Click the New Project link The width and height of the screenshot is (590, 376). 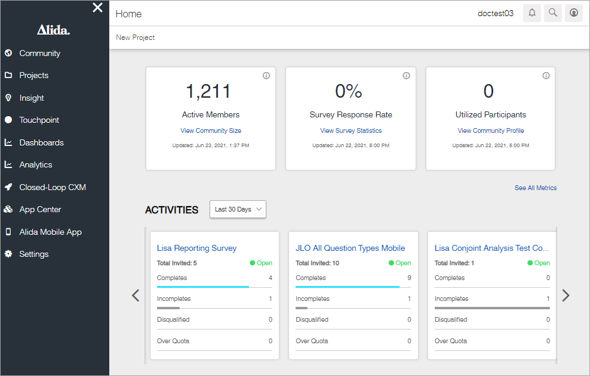tap(135, 38)
